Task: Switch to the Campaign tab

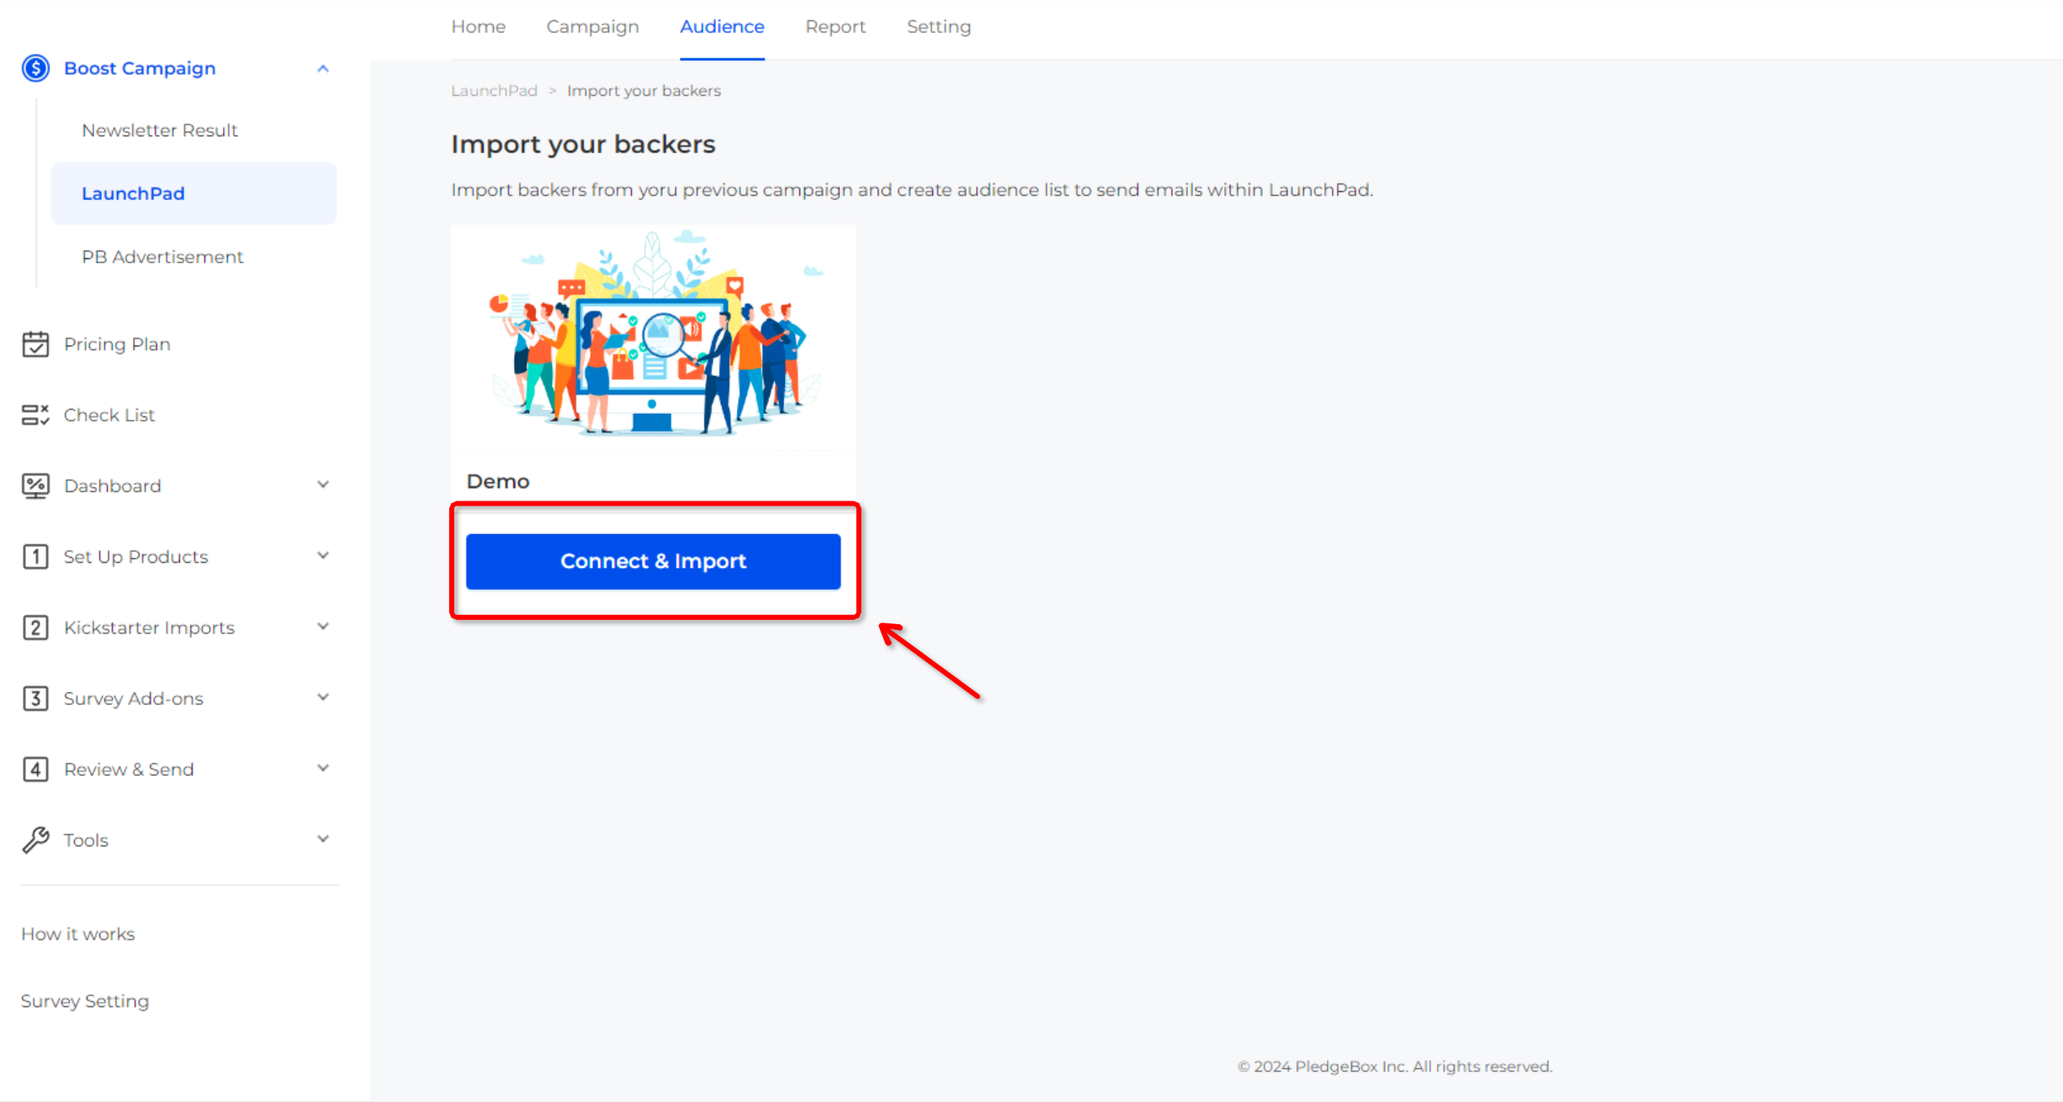Action: click(x=592, y=27)
